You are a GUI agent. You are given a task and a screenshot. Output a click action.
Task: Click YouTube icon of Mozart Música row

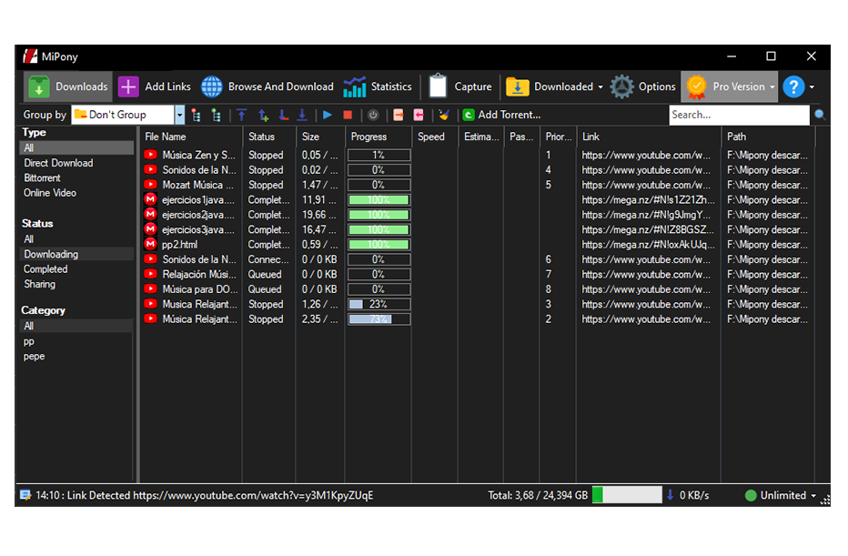(150, 185)
